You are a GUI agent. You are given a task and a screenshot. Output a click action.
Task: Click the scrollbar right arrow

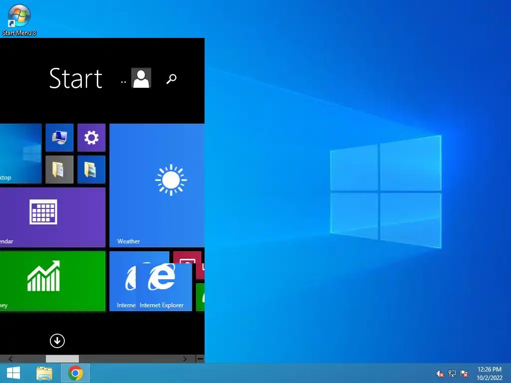(185, 359)
